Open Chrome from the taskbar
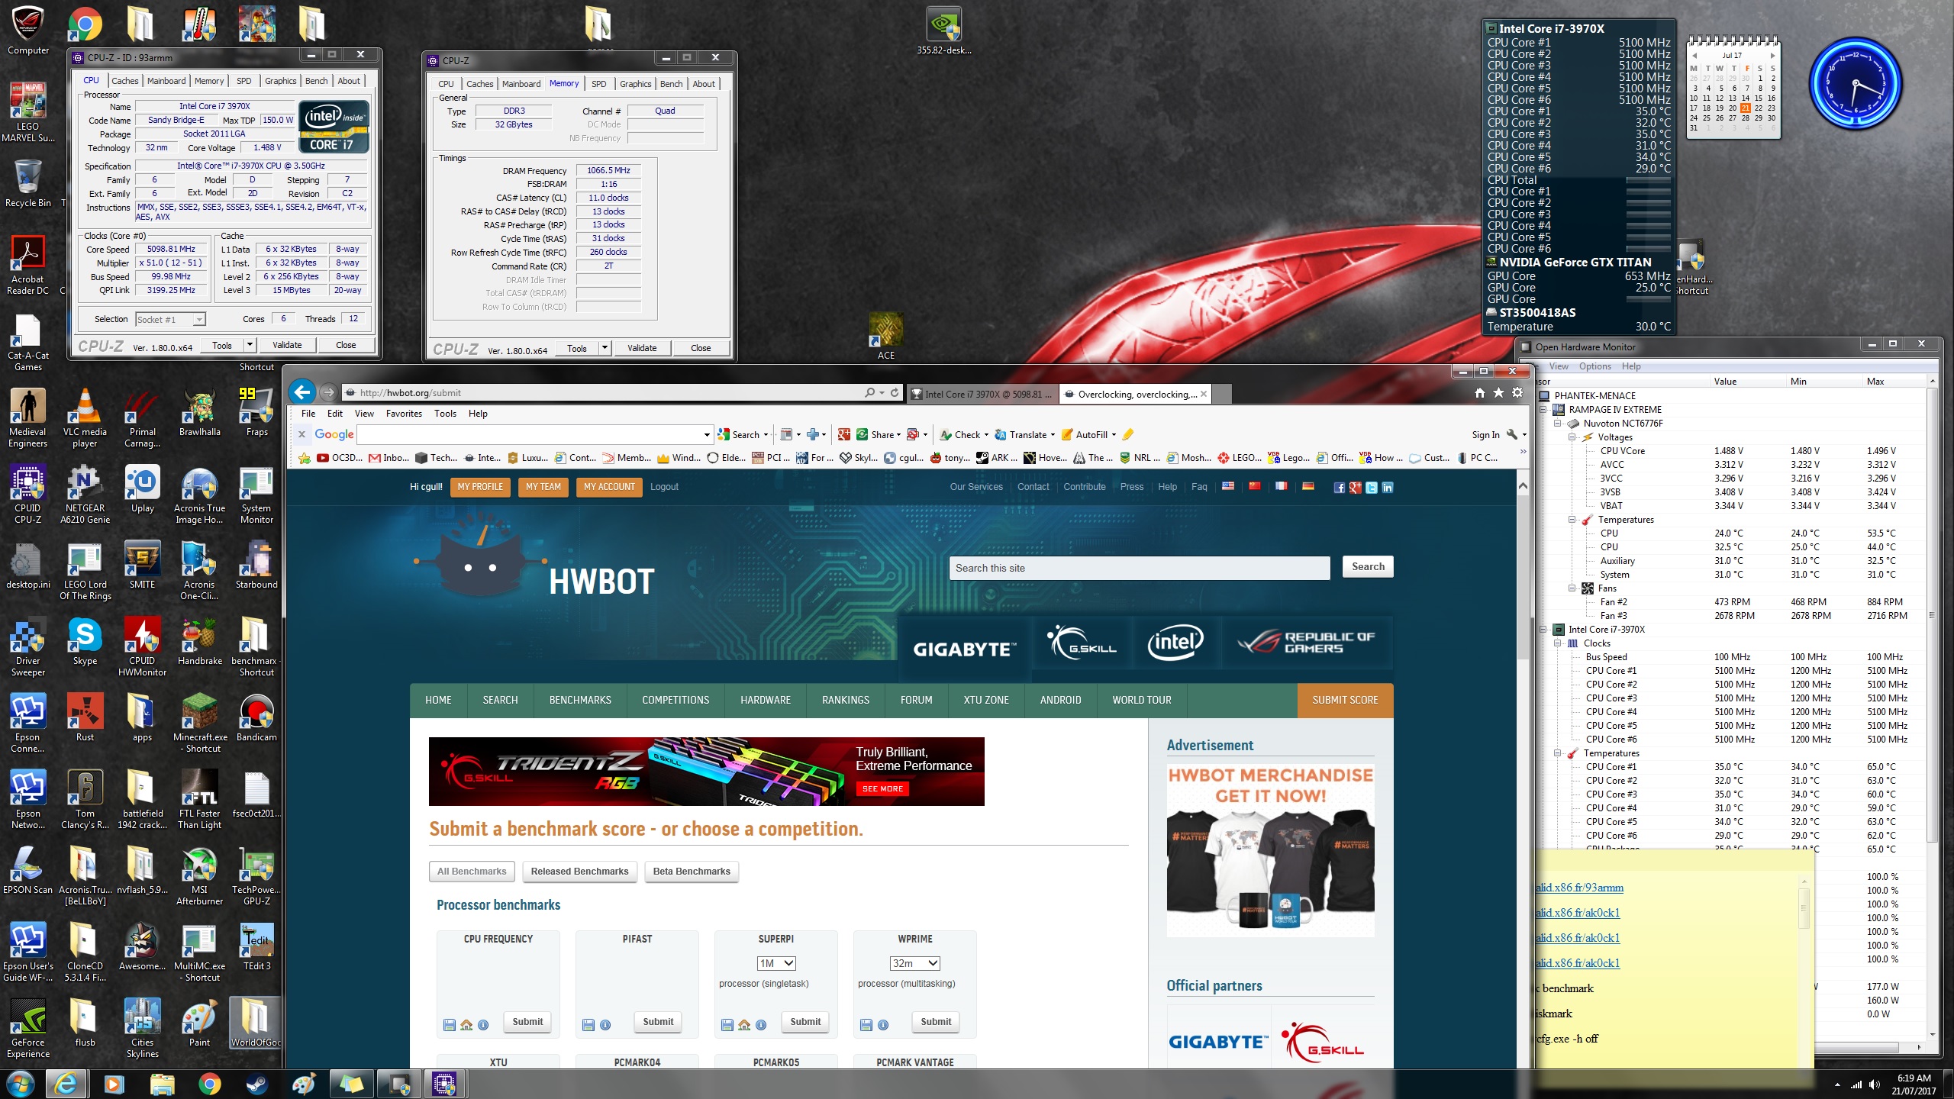The image size is (1954, 1099). tap(209, 1084)
